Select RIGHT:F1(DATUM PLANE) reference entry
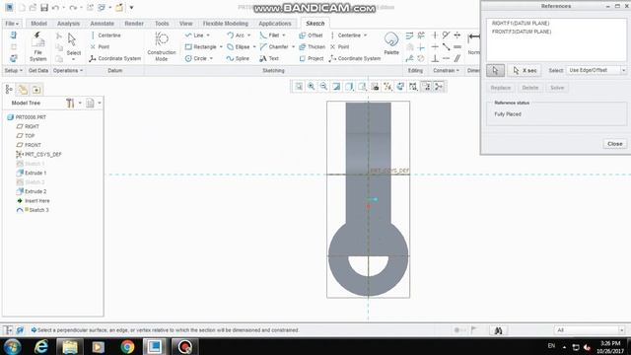 click(x=521, y=24)
